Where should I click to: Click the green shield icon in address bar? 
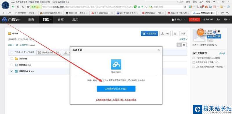coord(135,7)
